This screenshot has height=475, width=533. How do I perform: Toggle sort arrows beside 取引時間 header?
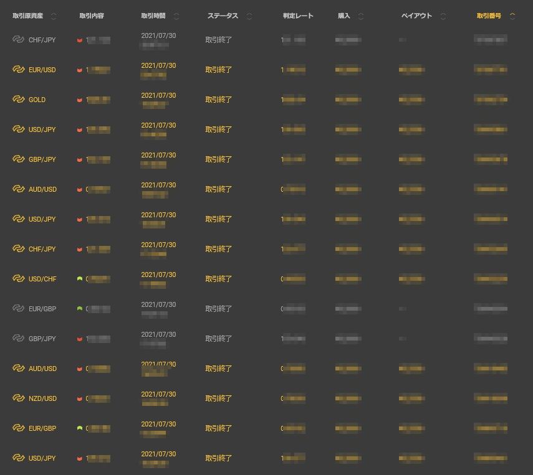click(x=176, y=16)
